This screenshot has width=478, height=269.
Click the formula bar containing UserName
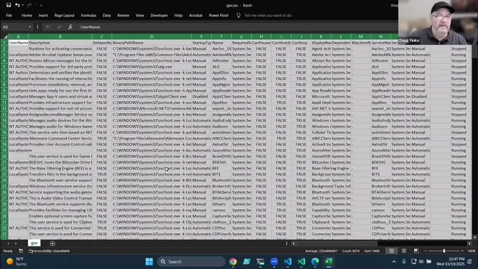pyautogui.click(x=238, y=27)
